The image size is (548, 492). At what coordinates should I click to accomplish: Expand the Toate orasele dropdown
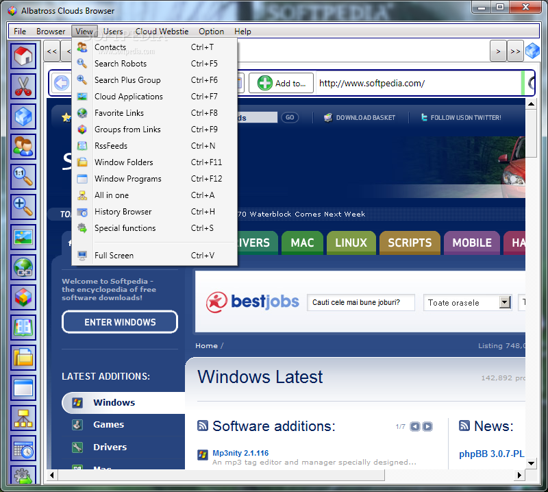[x=505, y=302]
